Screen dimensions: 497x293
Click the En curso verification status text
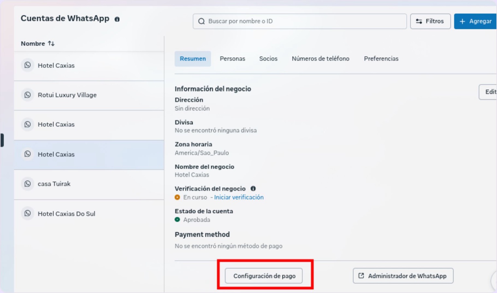tap(195, 198)
